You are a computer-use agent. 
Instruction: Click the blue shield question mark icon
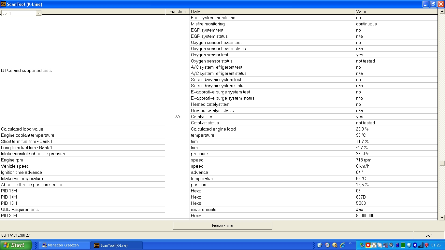coord(409,245)
